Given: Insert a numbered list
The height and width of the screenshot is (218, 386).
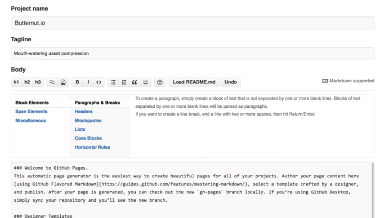Looking at the screenshot, I should pos(124,82).
